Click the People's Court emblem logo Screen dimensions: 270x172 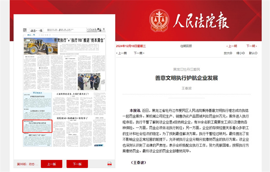(x=159, y=21)
